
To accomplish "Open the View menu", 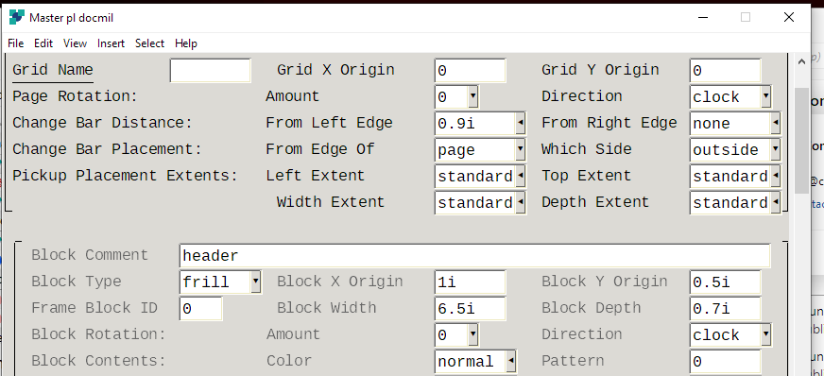I will coord(76,43).
